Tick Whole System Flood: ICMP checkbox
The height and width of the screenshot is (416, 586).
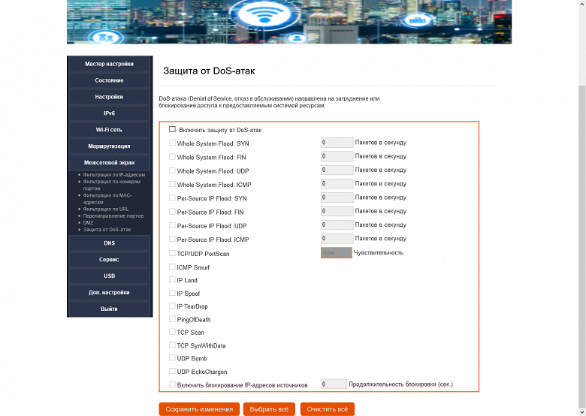(x=172, y=184)
